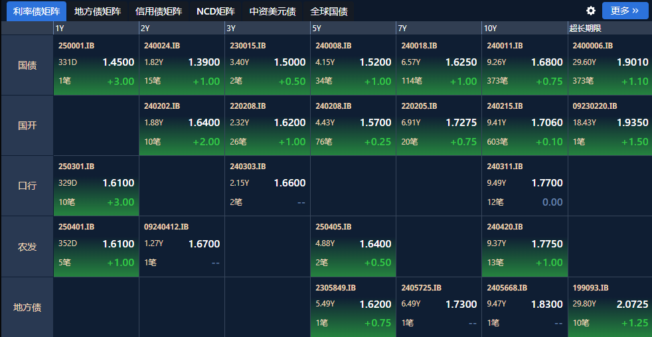Open the 信用债矩阵 tab
Viewport: 652px width, 337px height.
click(x=159, y=11)
